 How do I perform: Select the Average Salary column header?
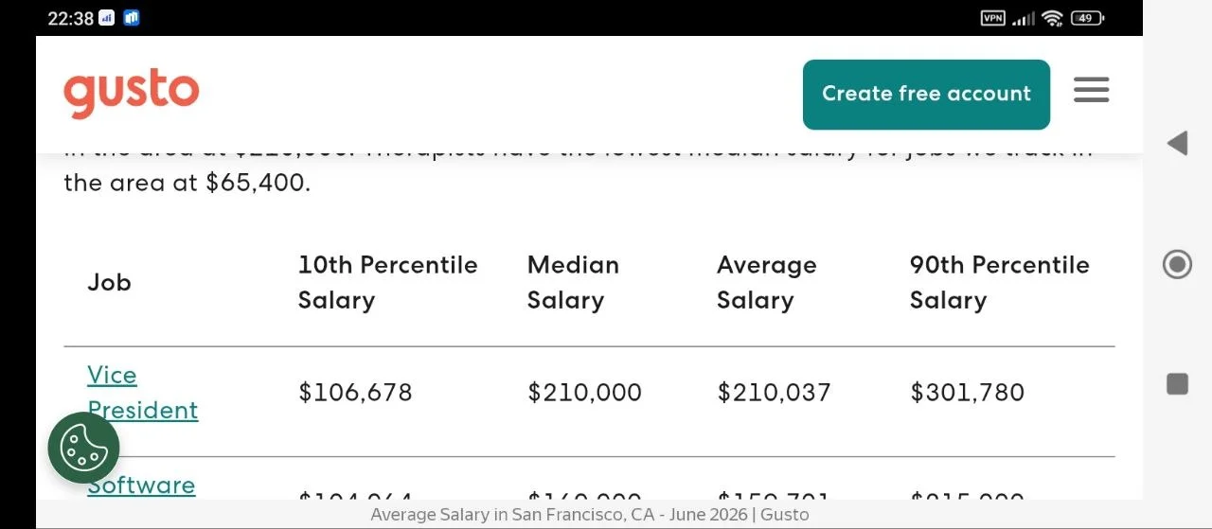(766, 282)
